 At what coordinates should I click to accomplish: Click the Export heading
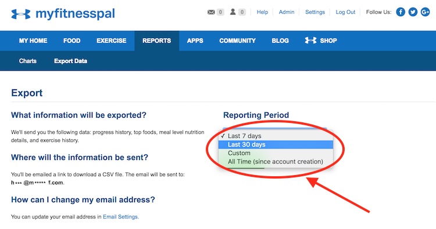pos(27,93)
